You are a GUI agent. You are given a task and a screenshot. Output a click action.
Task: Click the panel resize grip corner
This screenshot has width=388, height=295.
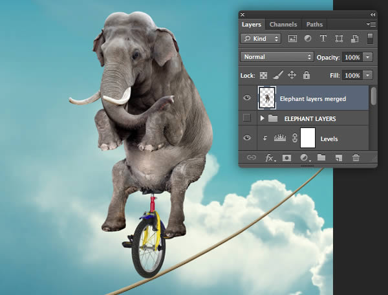pyautogui.click(x=374, y=159)
